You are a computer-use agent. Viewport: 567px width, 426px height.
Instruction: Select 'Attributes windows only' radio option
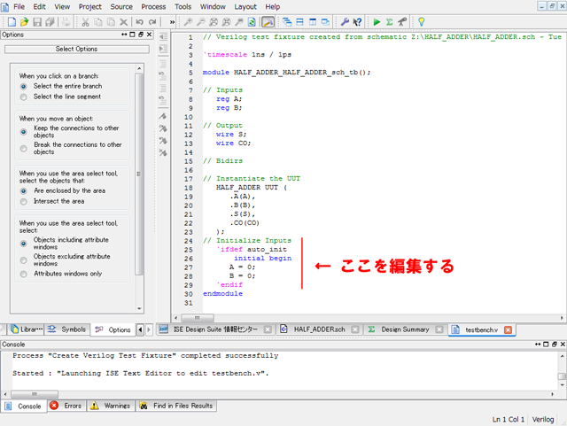[24, 274]
